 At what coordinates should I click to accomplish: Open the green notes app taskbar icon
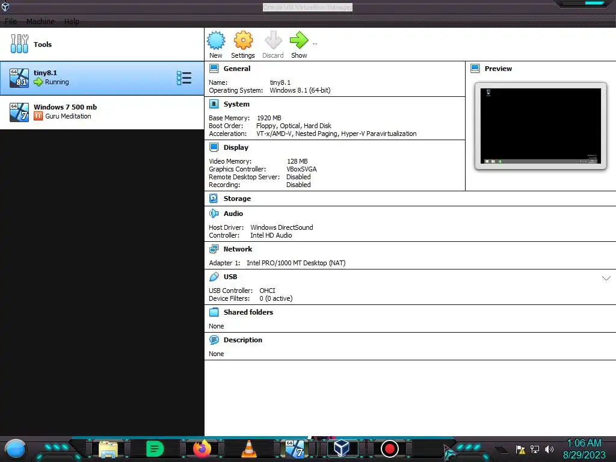[x=155, y=449]
